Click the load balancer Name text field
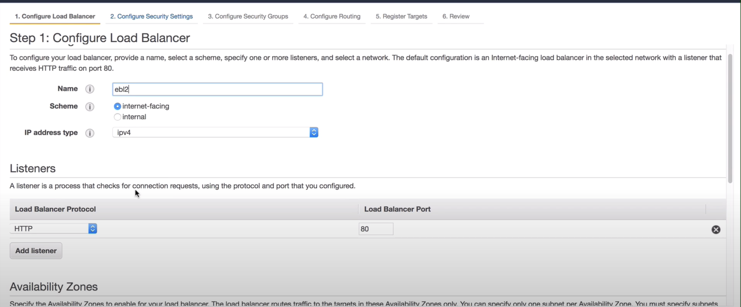 (217, 89)
